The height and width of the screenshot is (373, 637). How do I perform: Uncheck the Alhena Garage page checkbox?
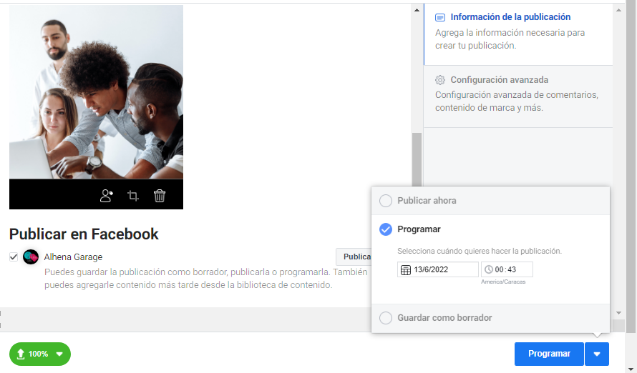pyautogui.click(x=14, y=257)
